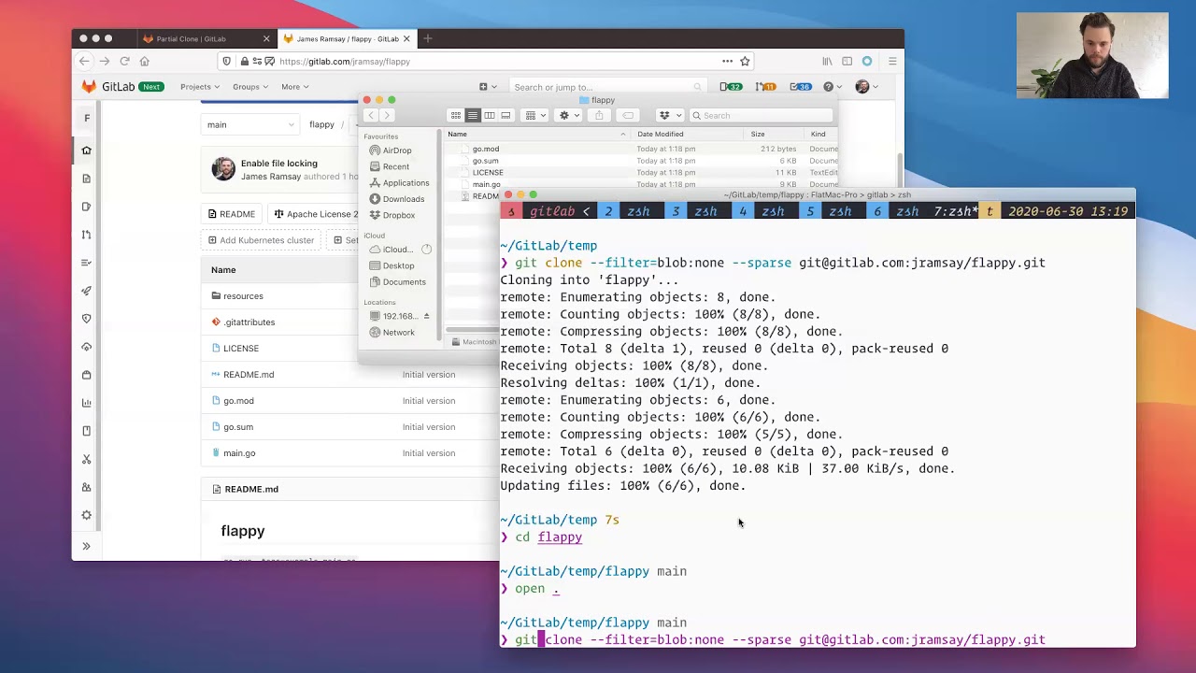Image resolution: width=1196 pixels, height=673 pixels.
Task: Click Finder Search field
Action: [761, 116]
